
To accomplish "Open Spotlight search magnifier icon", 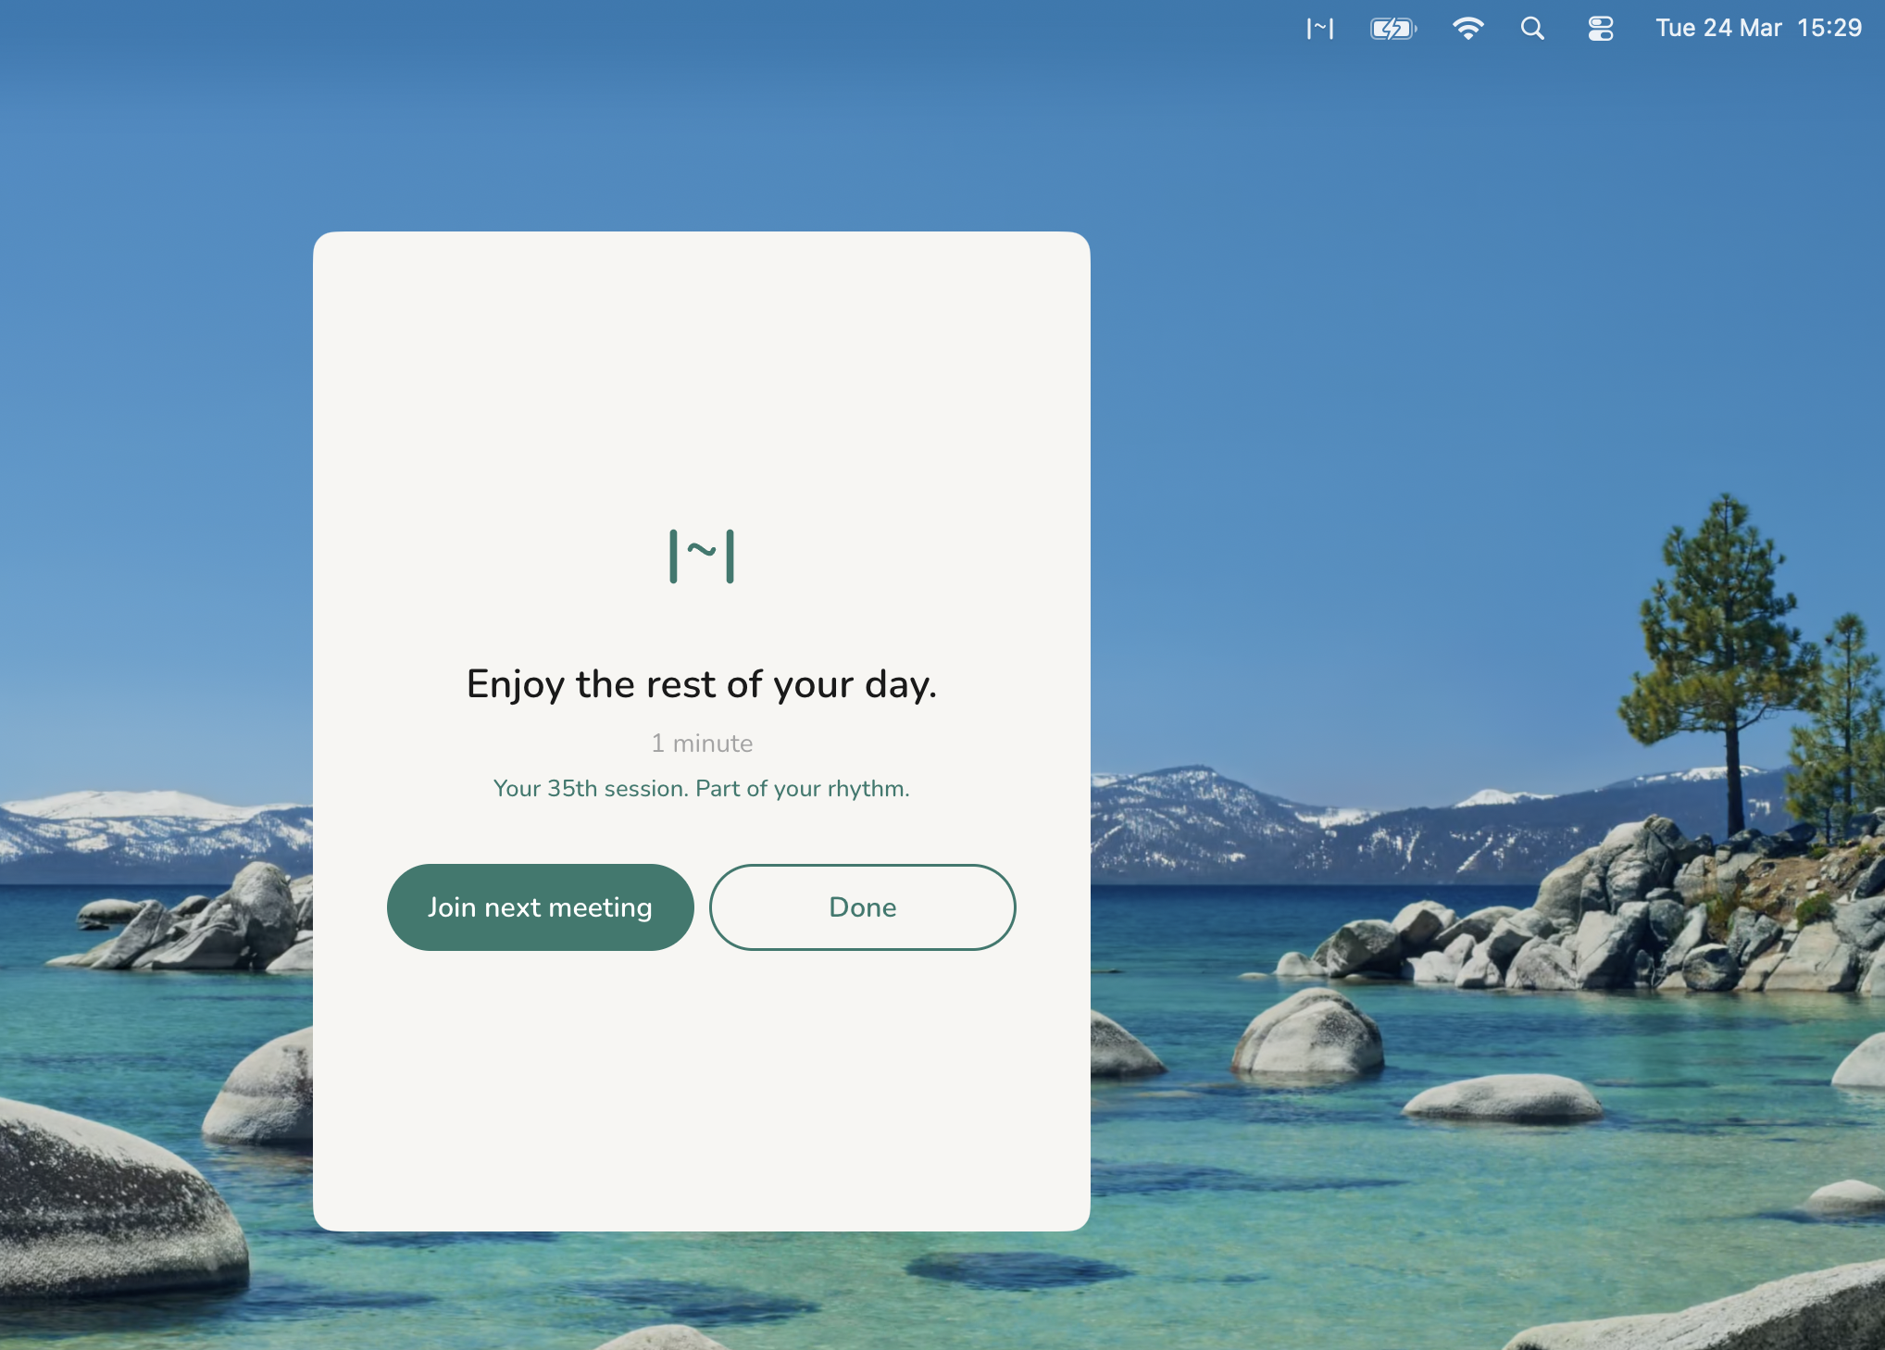I will 1532,29.
